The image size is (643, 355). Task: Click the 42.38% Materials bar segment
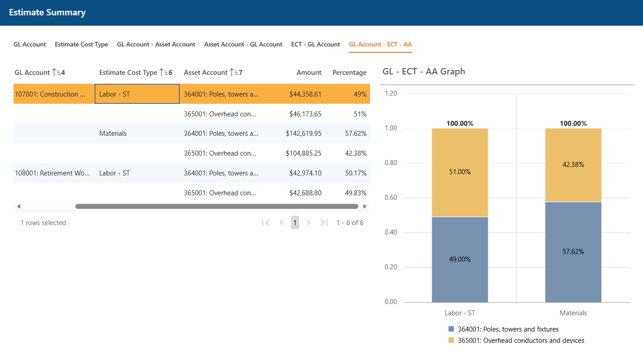coord(573,165)
